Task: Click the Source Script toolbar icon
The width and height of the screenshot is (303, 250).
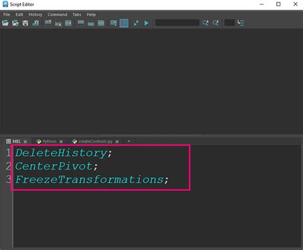Action: click(x=15, y=23)
